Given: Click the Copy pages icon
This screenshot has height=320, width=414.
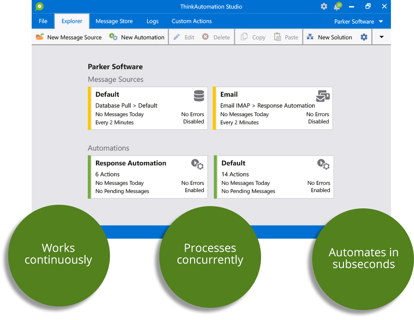Looking at the screenshot, I should coord(244,37).
